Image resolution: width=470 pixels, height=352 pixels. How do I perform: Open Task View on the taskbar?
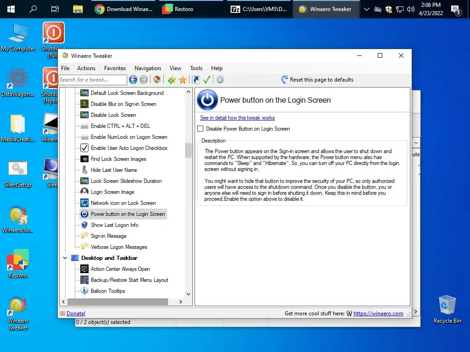pyautogui.click(x=55, y=9)
